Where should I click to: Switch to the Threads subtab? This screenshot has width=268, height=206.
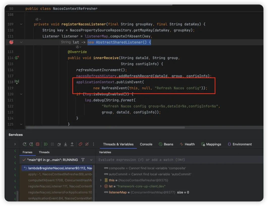(x=44, y=152)
